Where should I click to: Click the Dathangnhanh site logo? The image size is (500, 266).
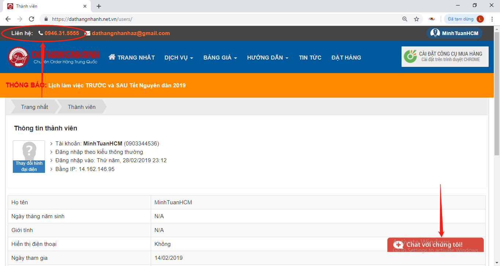53,57
